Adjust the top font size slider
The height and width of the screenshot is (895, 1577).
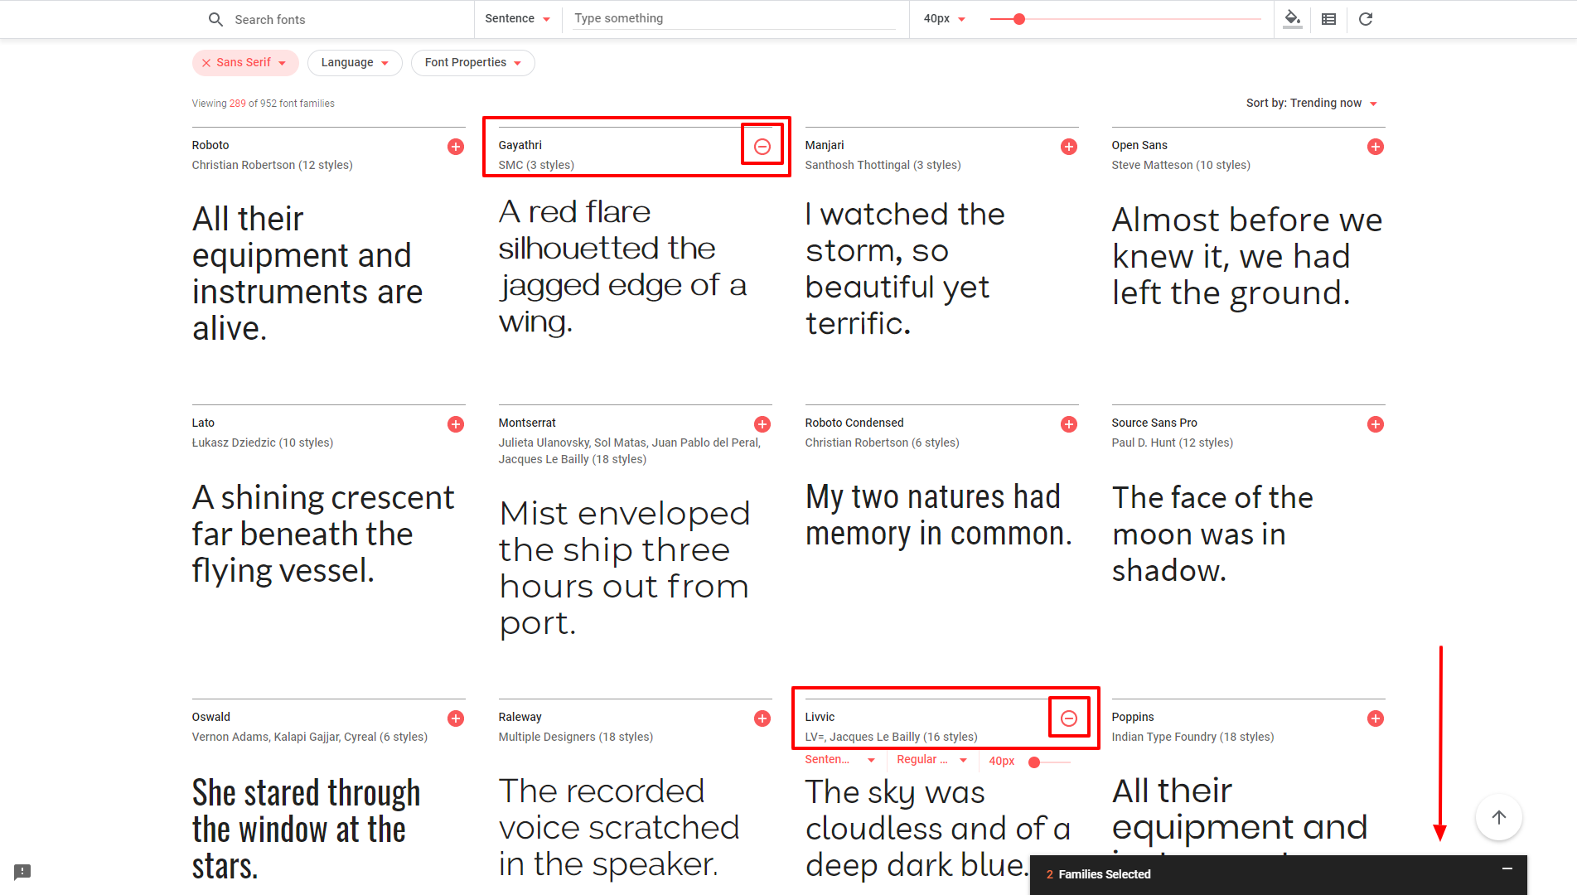click(1019, 19)
